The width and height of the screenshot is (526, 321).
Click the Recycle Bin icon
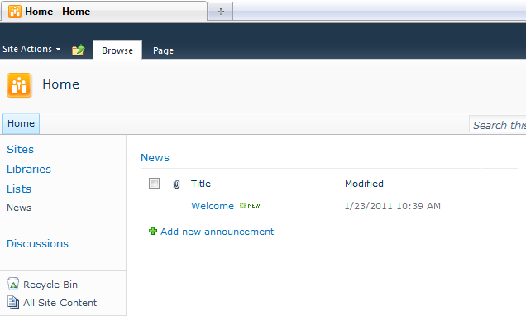[13, 284]
